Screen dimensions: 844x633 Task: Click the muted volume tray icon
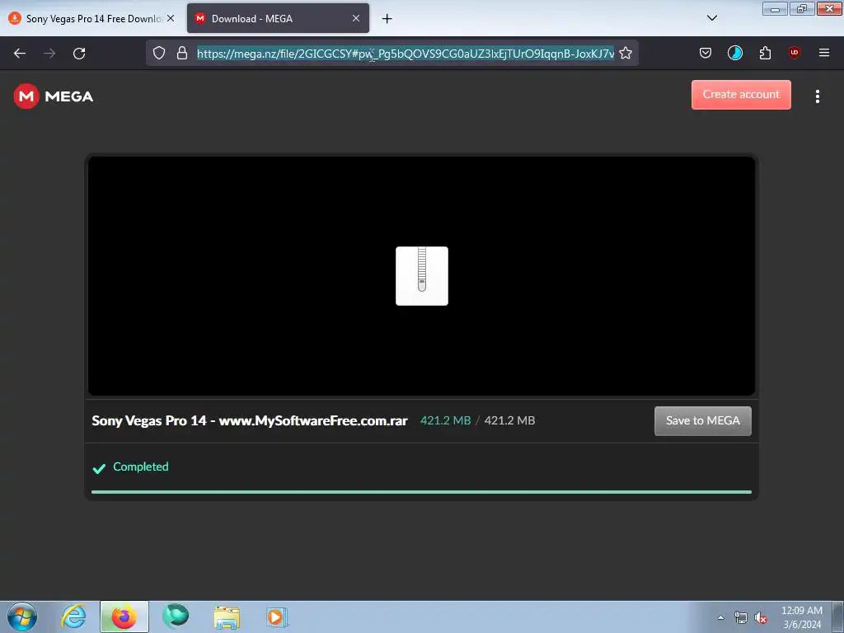(761, 618)
